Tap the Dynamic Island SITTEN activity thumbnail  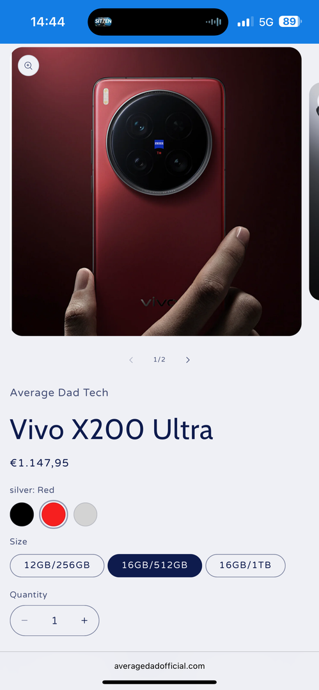103,22
